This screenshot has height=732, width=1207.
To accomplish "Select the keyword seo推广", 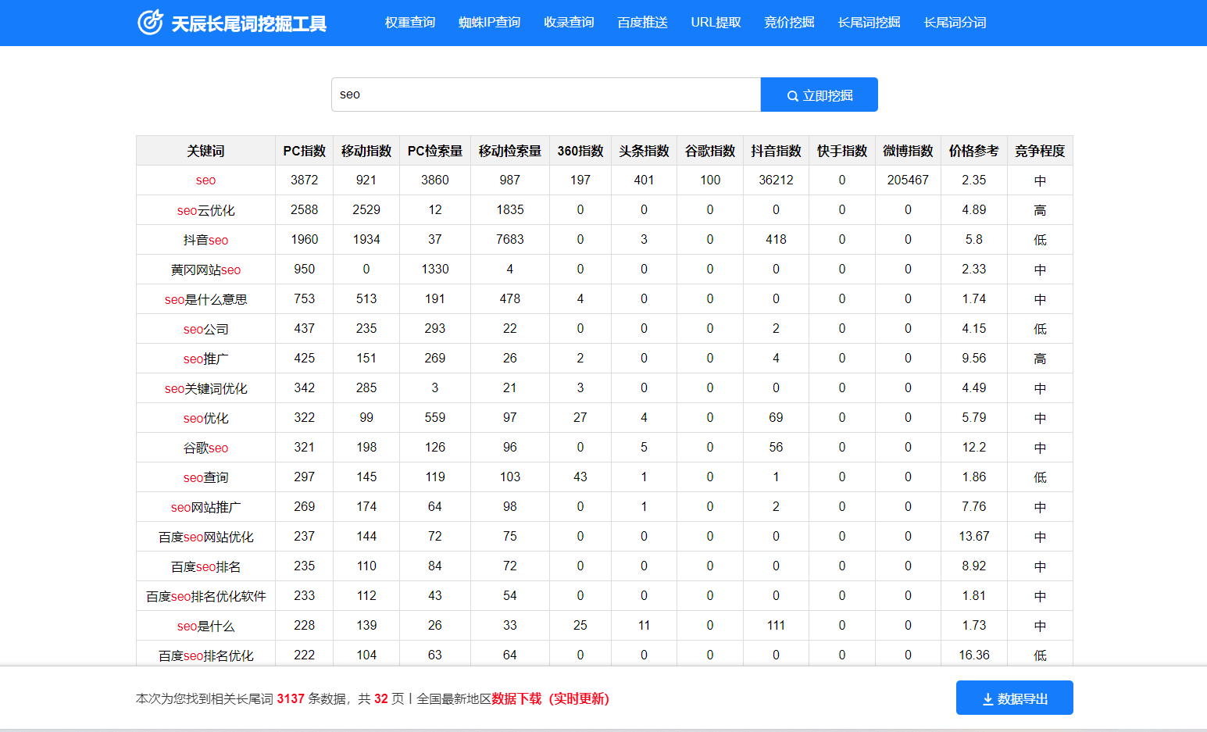I will click(205, 359).
